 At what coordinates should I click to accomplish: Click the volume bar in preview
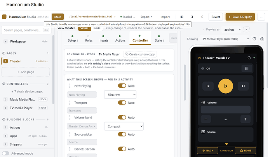pos(226,110)
